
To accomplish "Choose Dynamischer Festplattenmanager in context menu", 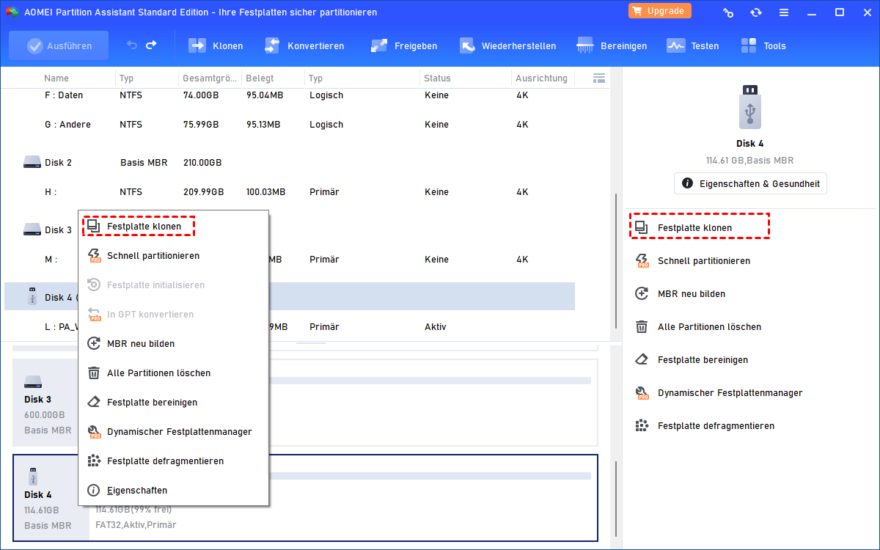I will point(173,432).
